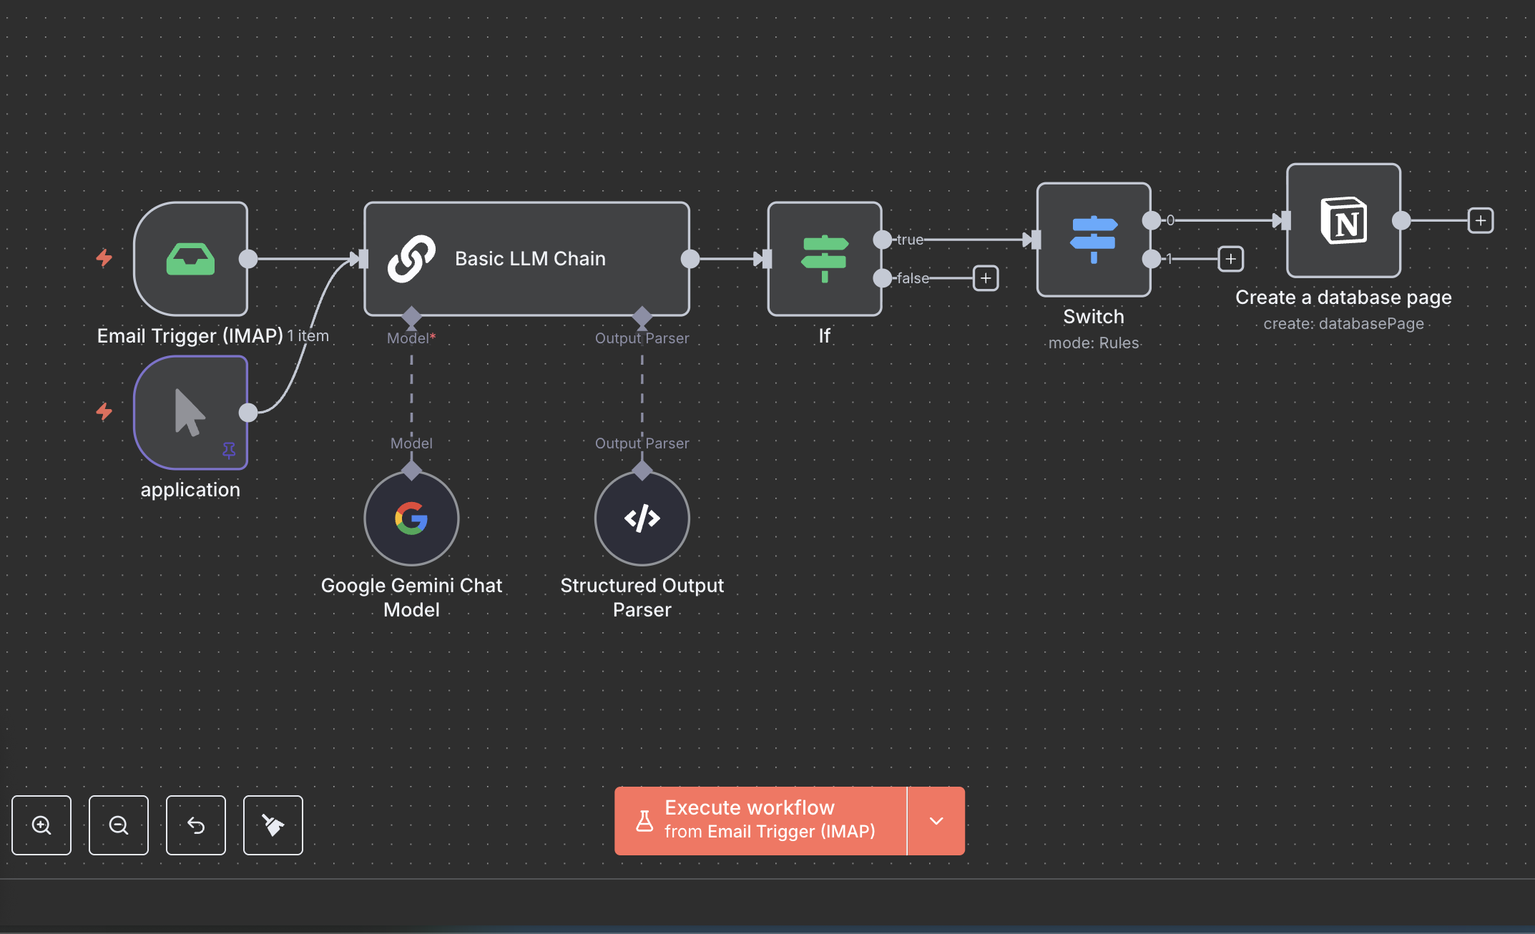Click the Output Parser connector on LLM Chain

tap(642, 316)
